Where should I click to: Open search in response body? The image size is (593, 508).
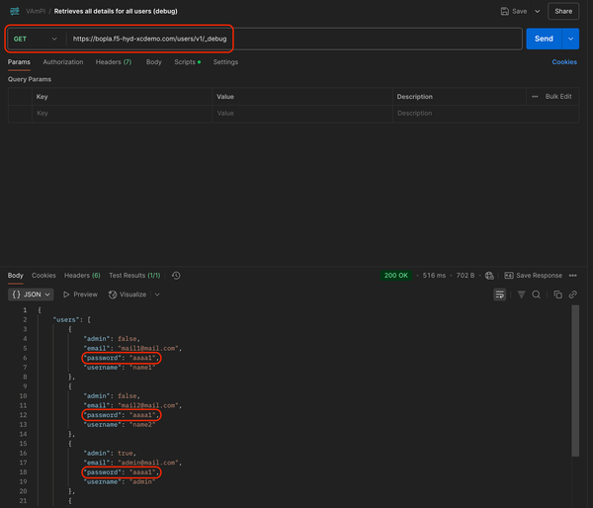537,295
